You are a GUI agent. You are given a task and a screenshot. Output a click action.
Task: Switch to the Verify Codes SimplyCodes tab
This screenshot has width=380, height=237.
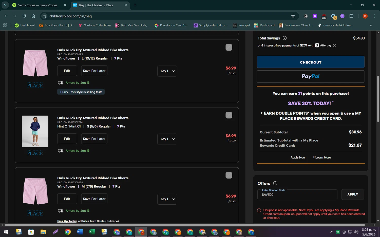37,5
